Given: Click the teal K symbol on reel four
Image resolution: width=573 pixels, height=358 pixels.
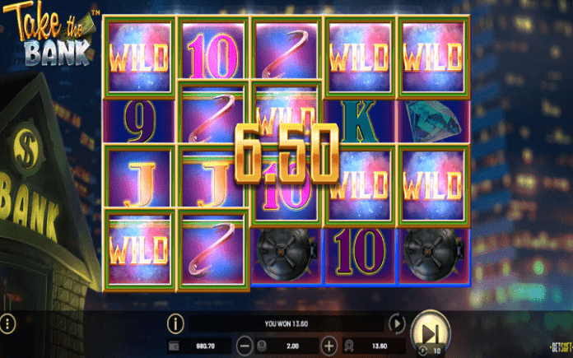Looking at the screenshot, I should [360, 122].
